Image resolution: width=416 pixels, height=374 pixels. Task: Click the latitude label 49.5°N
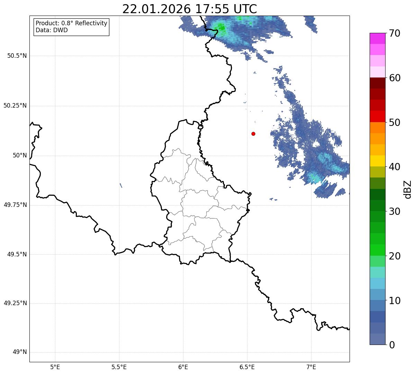[17, 254]
